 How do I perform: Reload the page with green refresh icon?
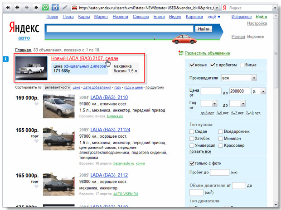[x=45, y=7]
